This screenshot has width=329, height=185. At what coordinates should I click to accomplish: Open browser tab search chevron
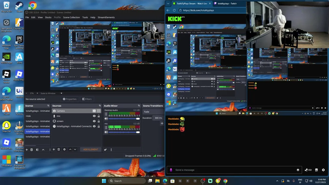click(x=168, y=4)
